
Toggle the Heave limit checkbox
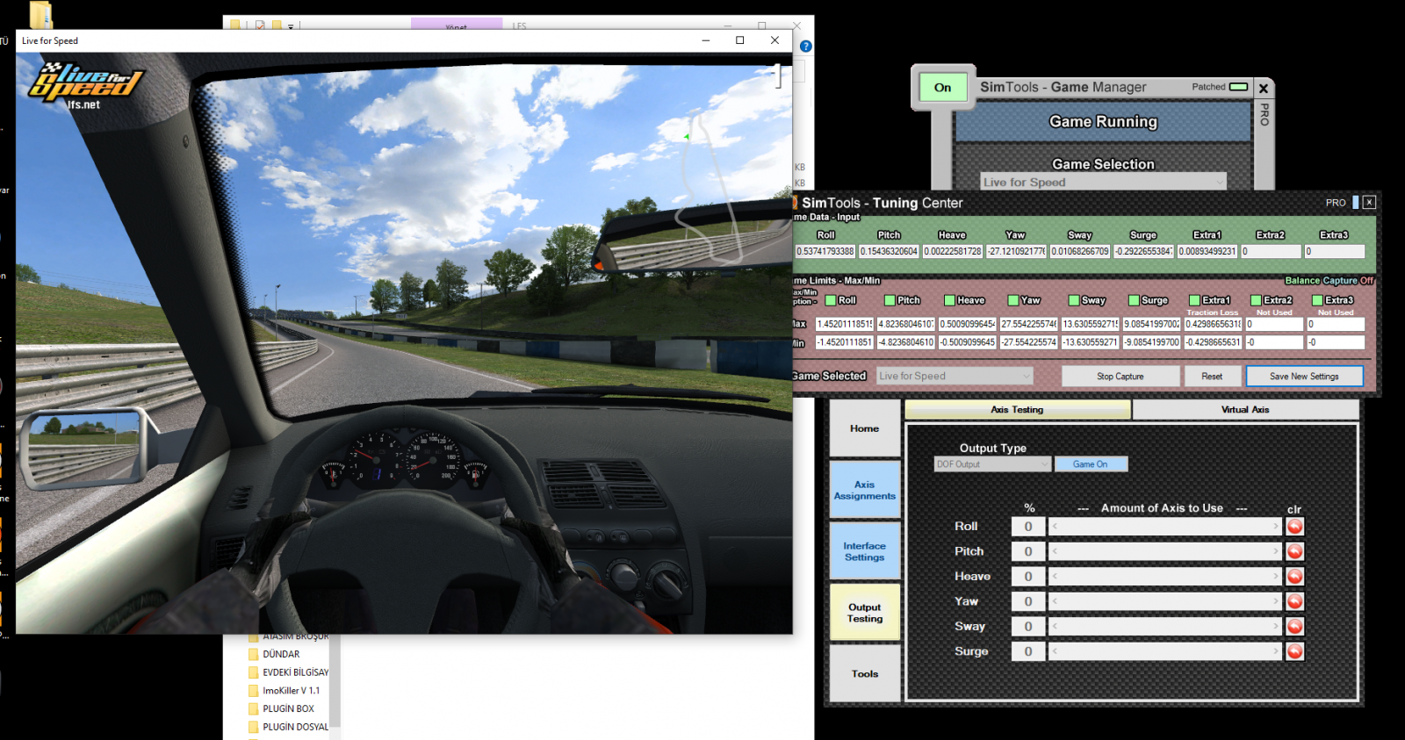pyautogui.click(x=949, y=300)
